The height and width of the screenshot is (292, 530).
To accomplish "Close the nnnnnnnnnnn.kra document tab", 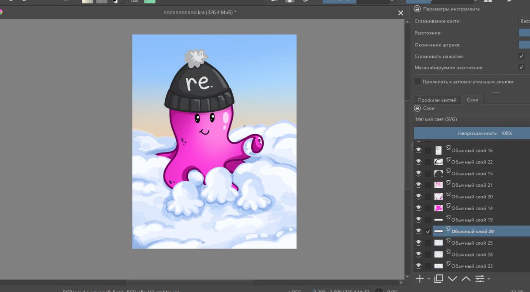I will (401, 13).
